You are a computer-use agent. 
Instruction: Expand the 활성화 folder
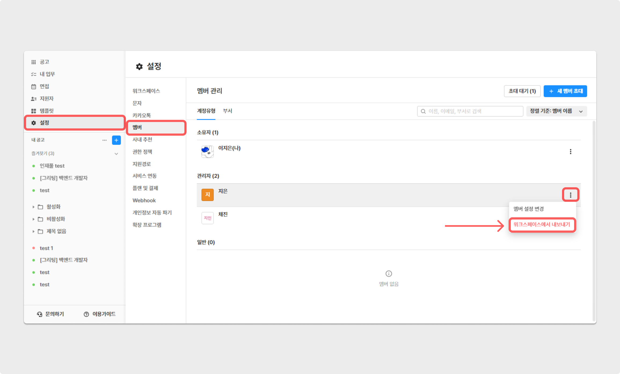(34, 207)
